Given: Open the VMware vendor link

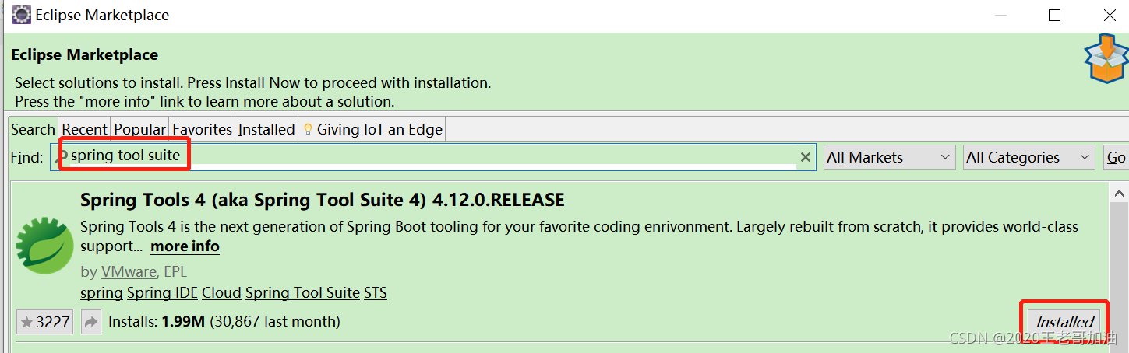Looking at the screenshot, I should [129, 272].
